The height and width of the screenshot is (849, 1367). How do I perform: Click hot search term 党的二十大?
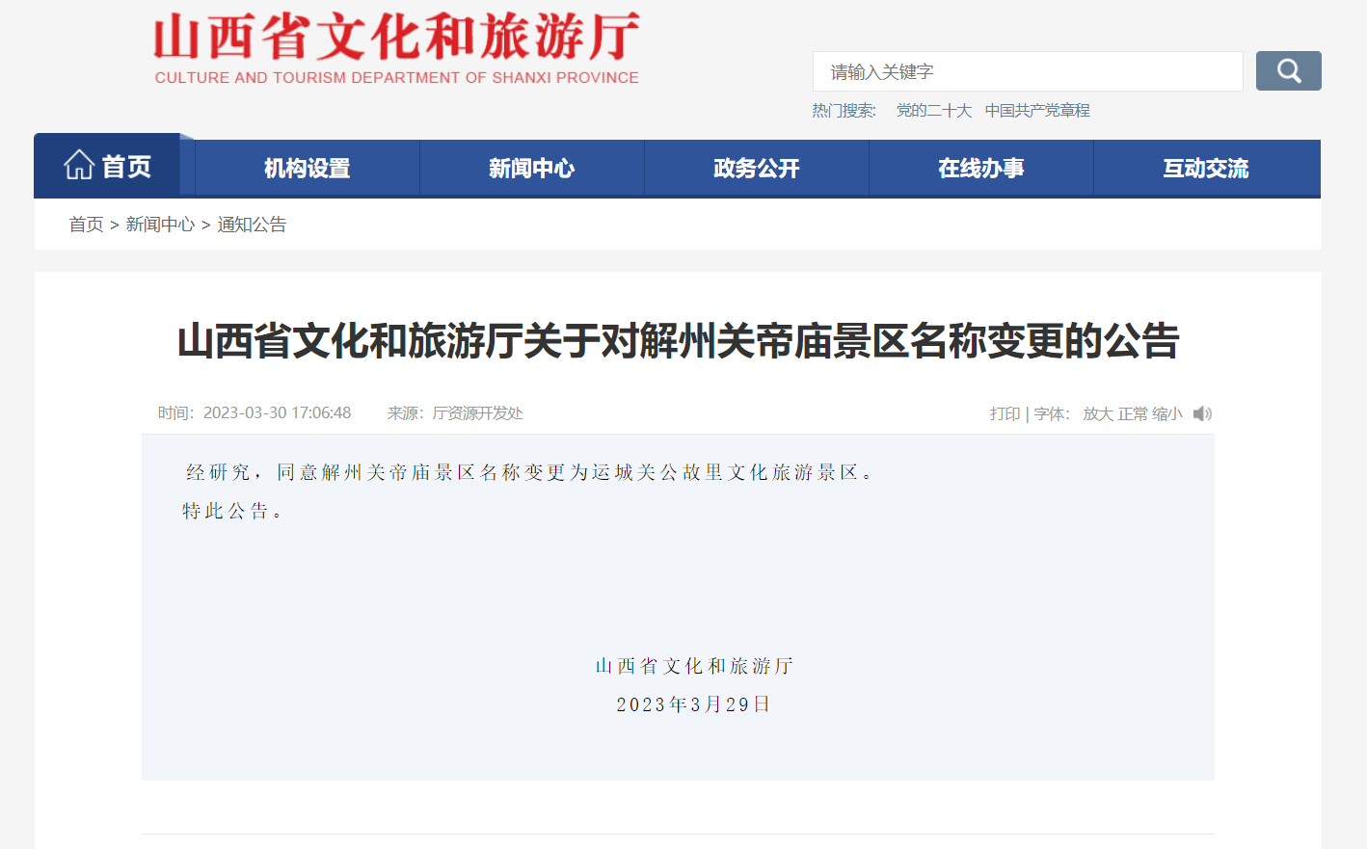tap(934, 111)
